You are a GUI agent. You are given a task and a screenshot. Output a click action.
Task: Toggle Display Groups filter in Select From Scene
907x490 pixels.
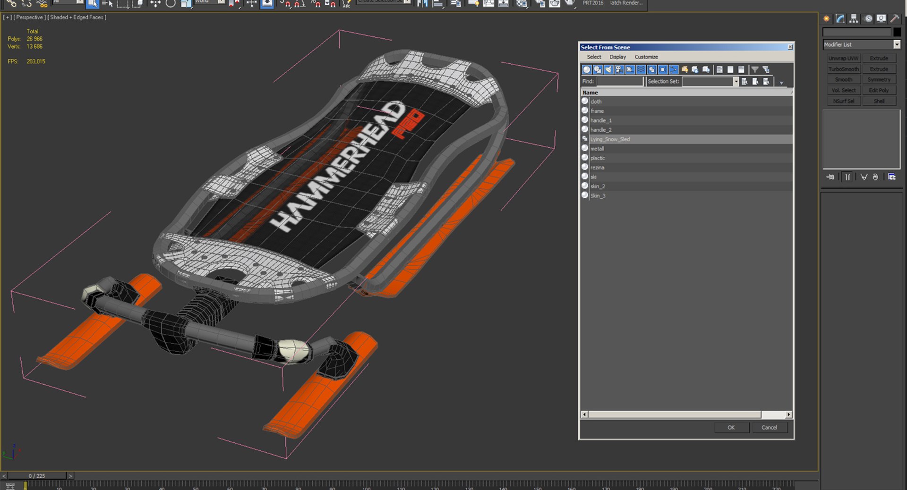point(652,69)
